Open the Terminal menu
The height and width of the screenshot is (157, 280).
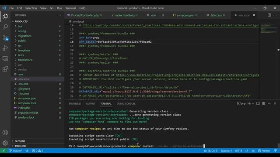pyautogui.click(x=70, y=8)
